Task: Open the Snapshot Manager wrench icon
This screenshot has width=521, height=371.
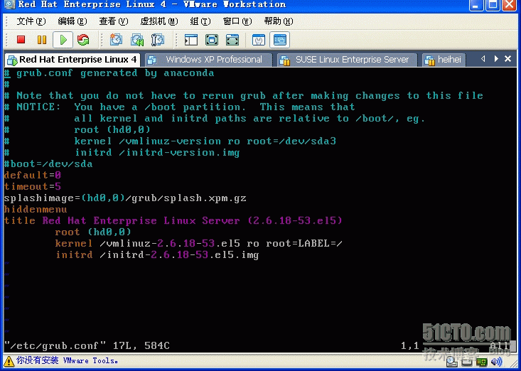Action: [158, 40]
